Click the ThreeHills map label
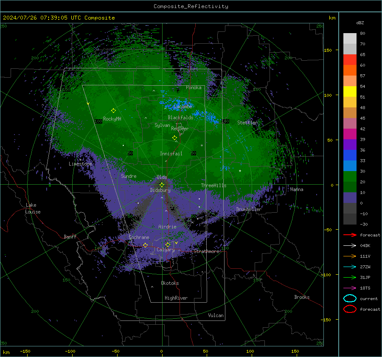Image resolution: width=382 pixels, height=357 pixels. [x=213, y=186]
